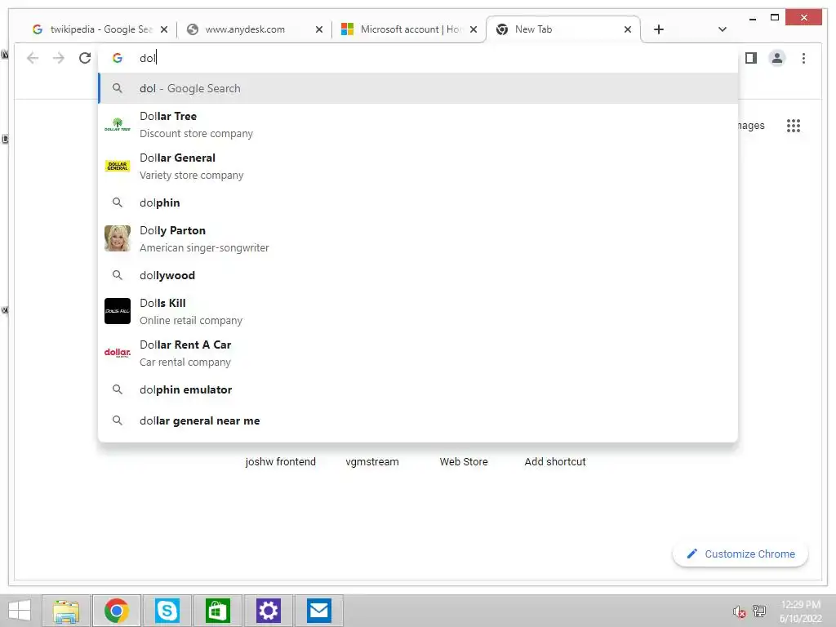The width and height of the screenshot is (836, 627).
Task: Click Add shortcut
Action: 555,462
